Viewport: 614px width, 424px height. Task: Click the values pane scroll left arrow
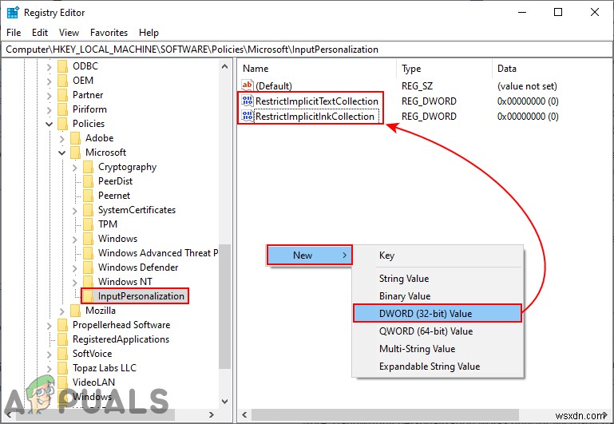244,414
